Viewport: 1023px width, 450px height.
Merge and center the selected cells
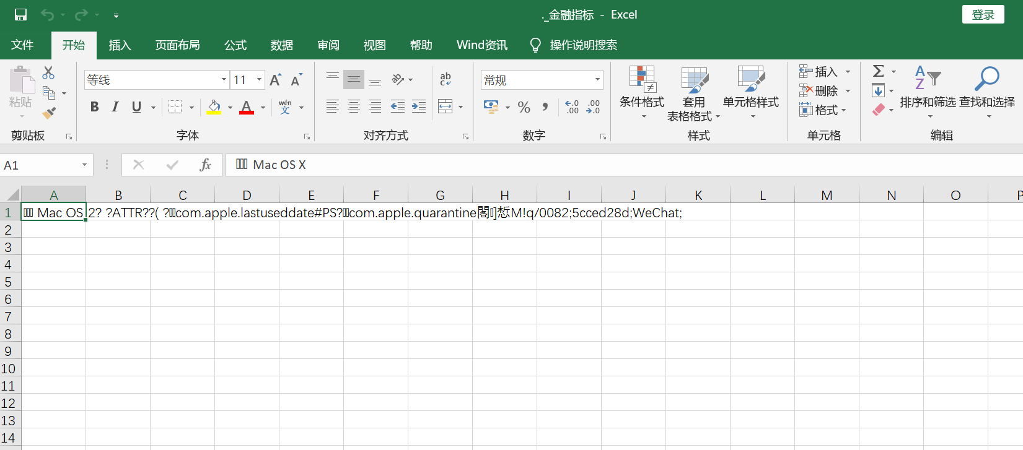[x=446, y=106]
